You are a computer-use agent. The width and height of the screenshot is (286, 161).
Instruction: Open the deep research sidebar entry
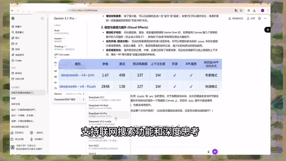click(18, 55)
